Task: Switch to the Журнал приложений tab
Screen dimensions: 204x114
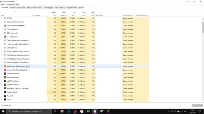Action: (x=34, y=8)
